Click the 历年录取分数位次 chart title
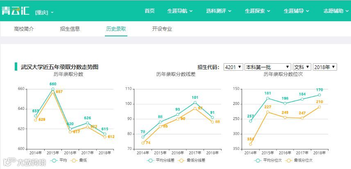The image size is (351, 169). coord(283,74)
